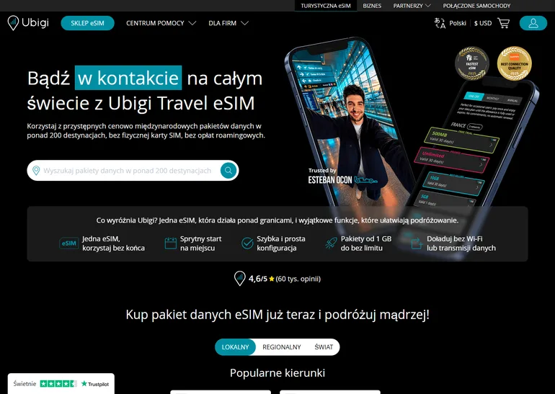Click the Ubigi logo
This screenshot has width=555, height=394.
point(28,23)
